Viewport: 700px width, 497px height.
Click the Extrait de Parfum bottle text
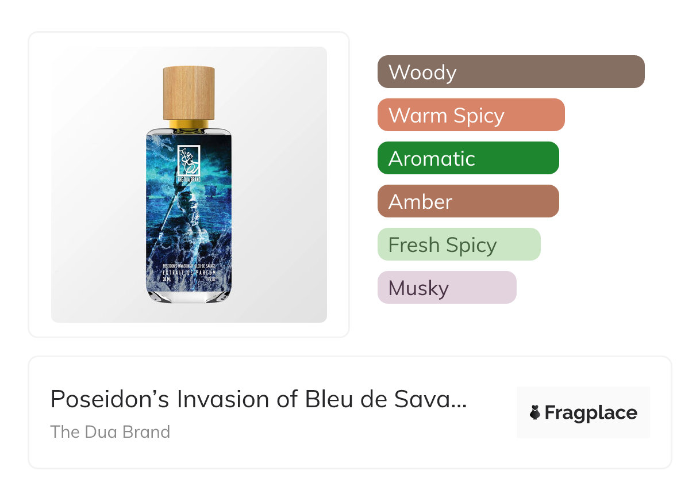(189, 272)
